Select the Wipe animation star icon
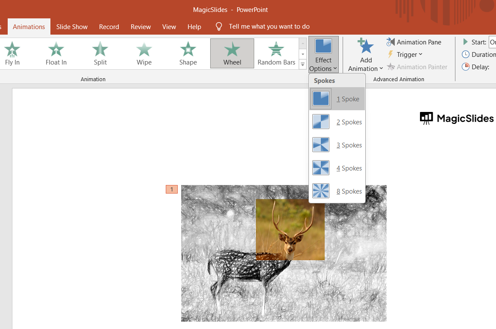This screenshot has width=496, height=329. coord(144,50)
